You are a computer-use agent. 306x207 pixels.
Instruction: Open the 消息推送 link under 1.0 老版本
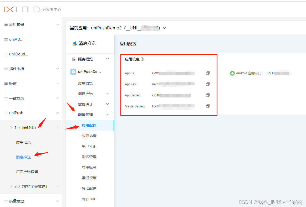tap(23, 157)
